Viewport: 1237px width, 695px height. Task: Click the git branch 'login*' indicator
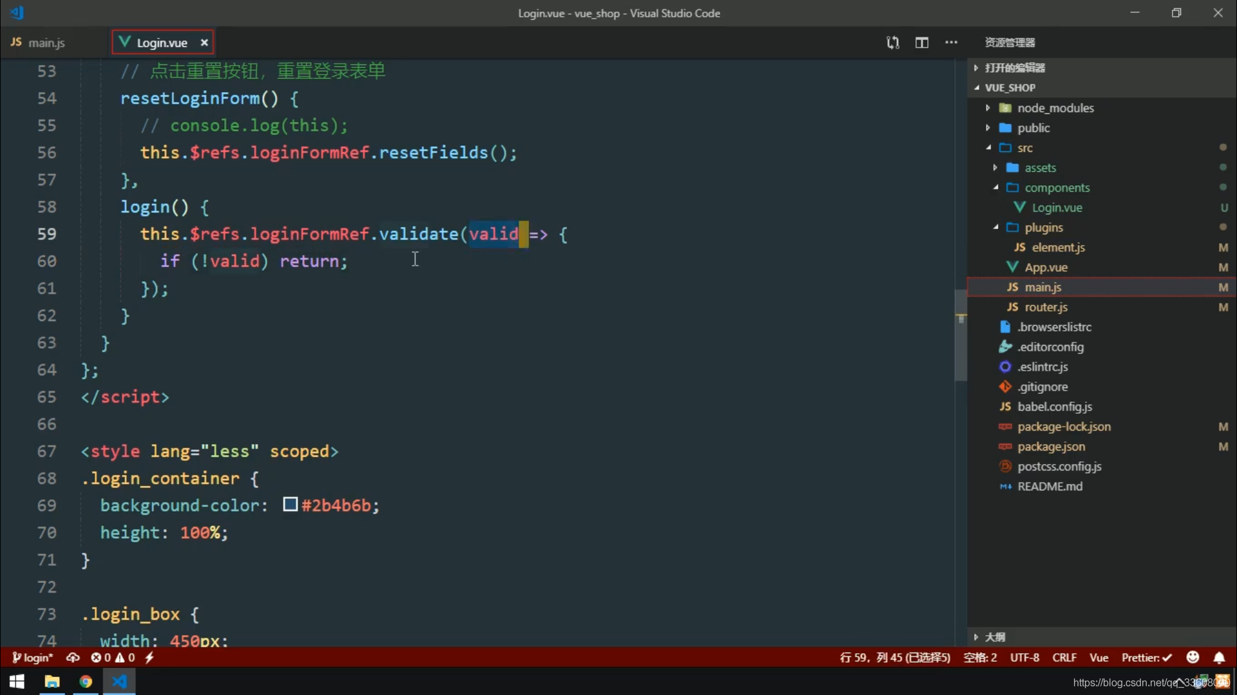pyautogui.click(x=32, y=658)
